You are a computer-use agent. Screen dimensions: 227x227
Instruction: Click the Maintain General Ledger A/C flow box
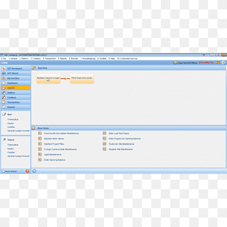pyautogui.click(x=49, y=79)
